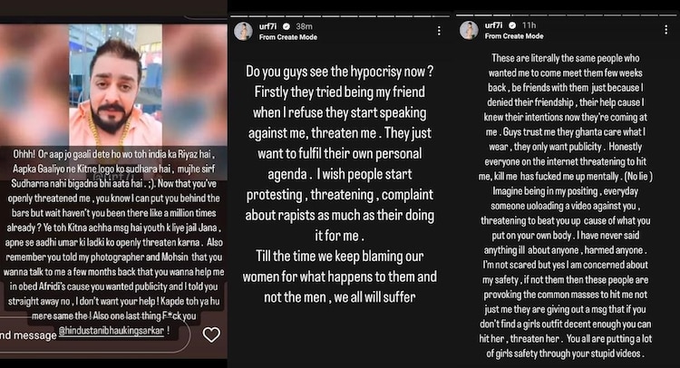Tap the heart like icon
The image size is (680, 368).
(x=211, y=334)
